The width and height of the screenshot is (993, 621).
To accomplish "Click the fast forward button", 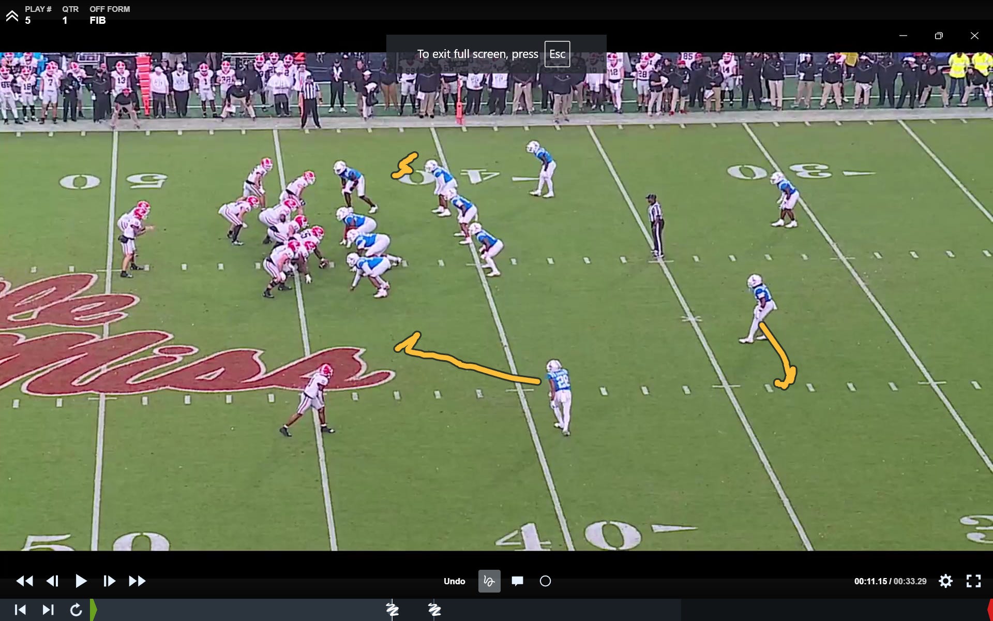I will pyautogui.click(x=137, y=581).
